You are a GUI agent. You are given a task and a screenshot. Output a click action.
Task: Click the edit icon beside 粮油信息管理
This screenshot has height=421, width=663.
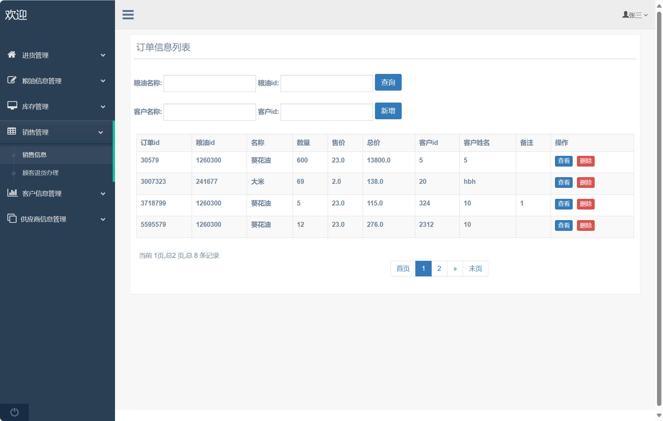(12, 80)
